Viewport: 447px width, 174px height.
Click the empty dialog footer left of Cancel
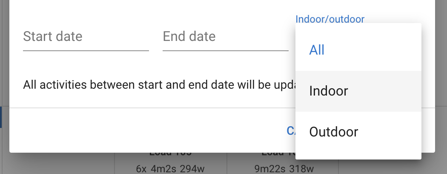click(143, 130)
